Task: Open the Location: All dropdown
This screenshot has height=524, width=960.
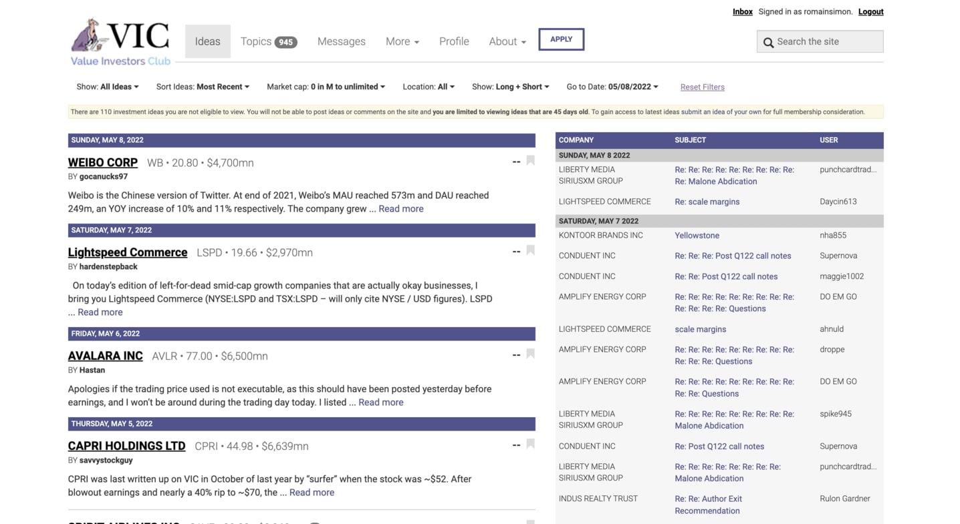Action: pyautogui.click(x=429, y=87)
